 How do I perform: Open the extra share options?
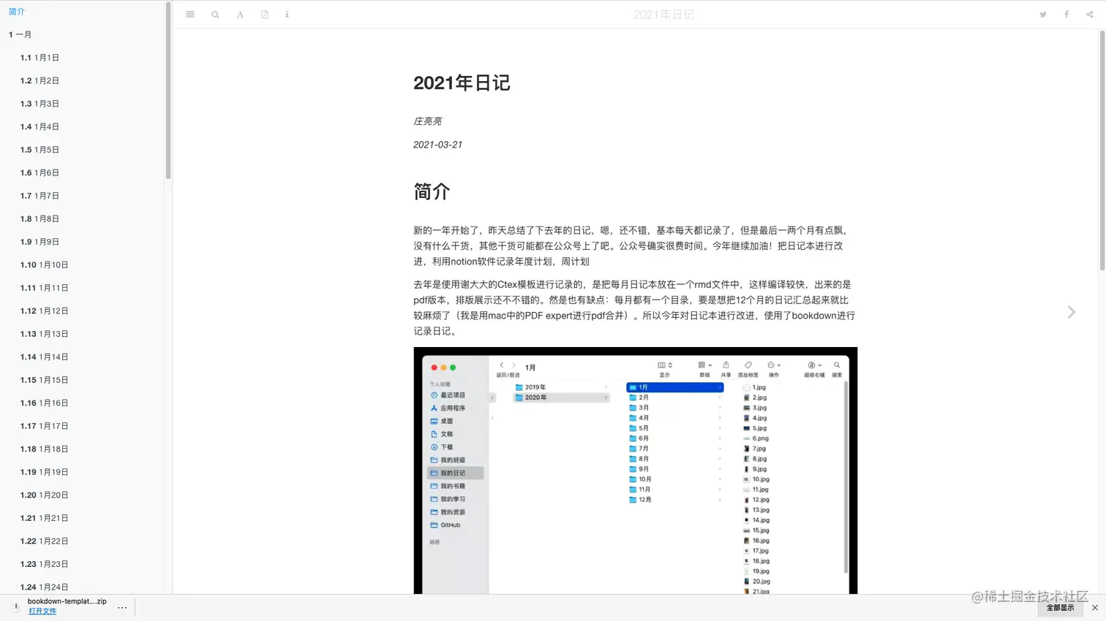1089,14
